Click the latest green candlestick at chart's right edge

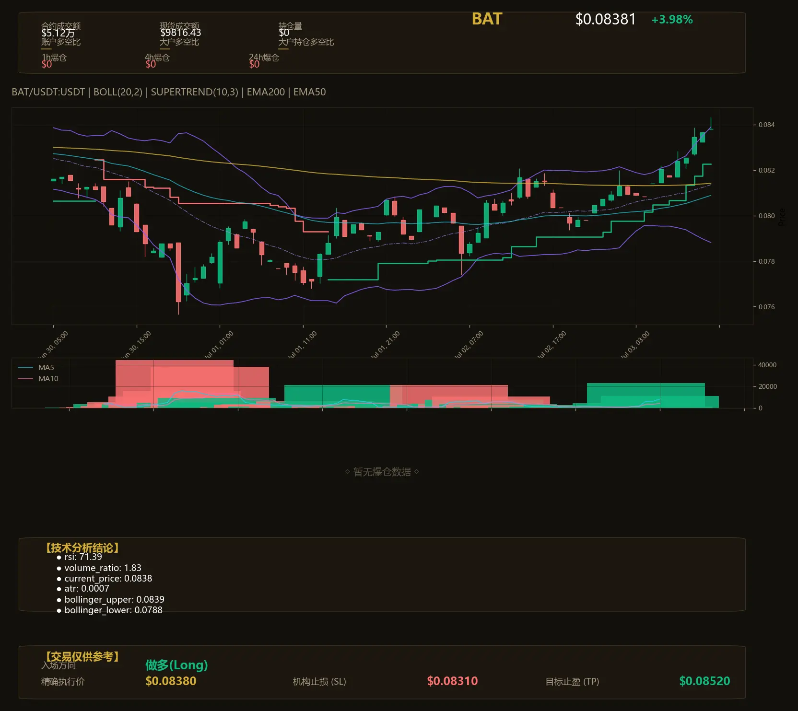711,128
